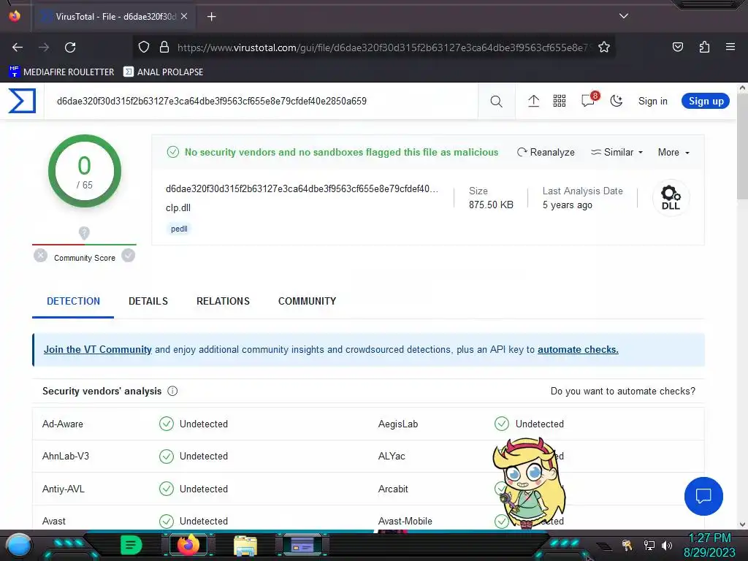The height and width of the screenshot is (561, 748).
Task: Vote positive with community score check icon
Action: tap(128, 256)
